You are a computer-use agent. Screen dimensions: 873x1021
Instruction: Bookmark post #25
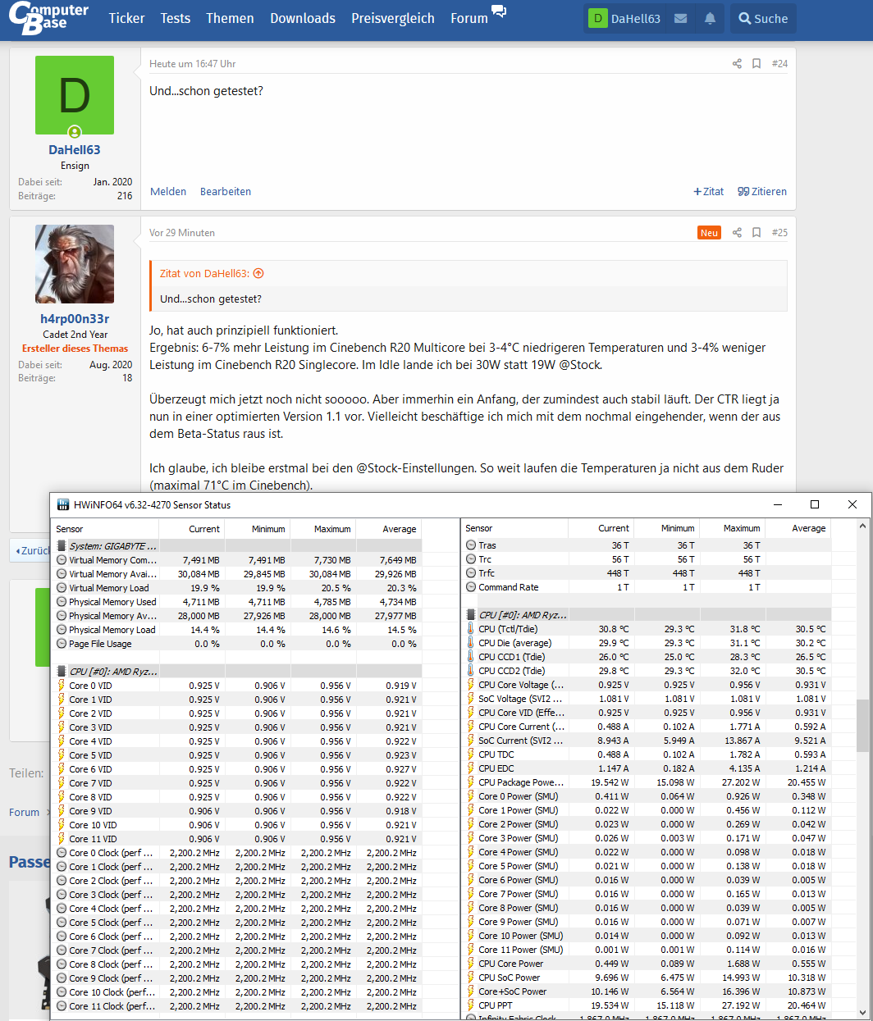(756, 232)
